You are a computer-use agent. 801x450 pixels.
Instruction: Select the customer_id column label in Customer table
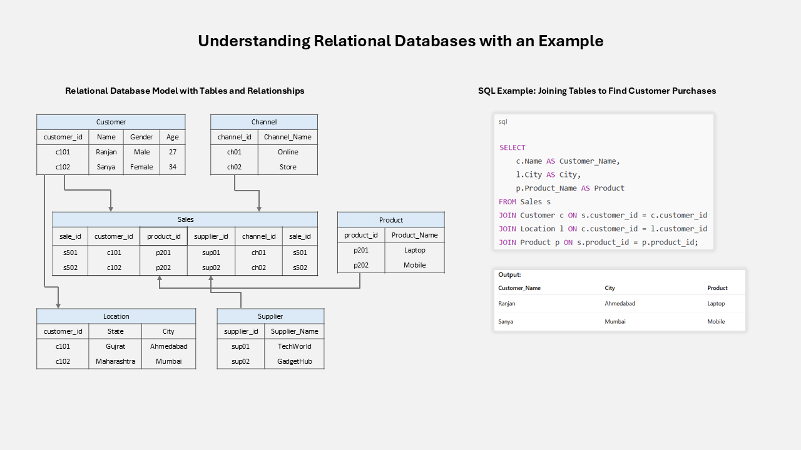(x=63, y=137)
